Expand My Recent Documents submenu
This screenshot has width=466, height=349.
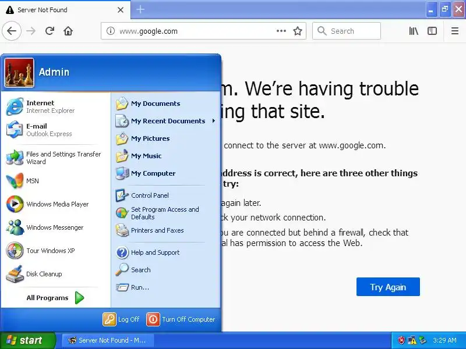(x=165, y=121)
